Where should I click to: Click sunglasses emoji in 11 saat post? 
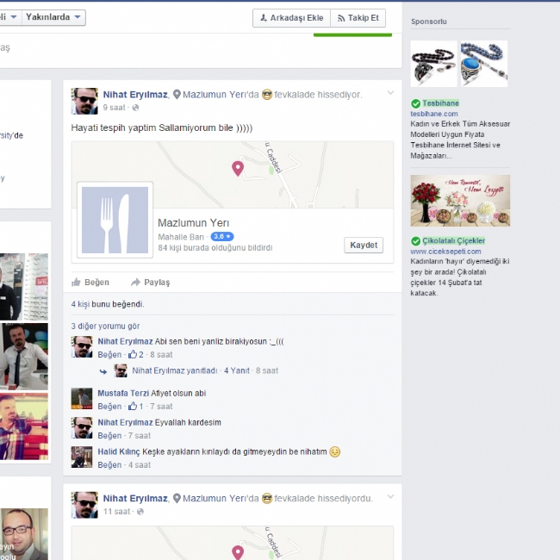267,498
